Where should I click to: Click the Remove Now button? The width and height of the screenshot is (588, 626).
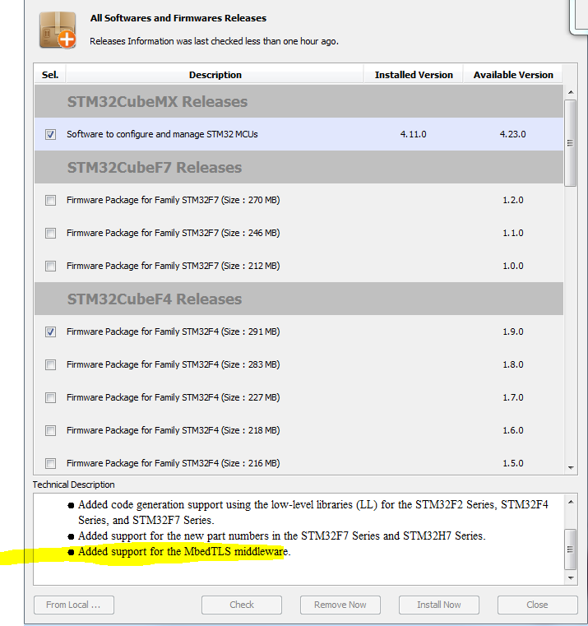(340, 605)
